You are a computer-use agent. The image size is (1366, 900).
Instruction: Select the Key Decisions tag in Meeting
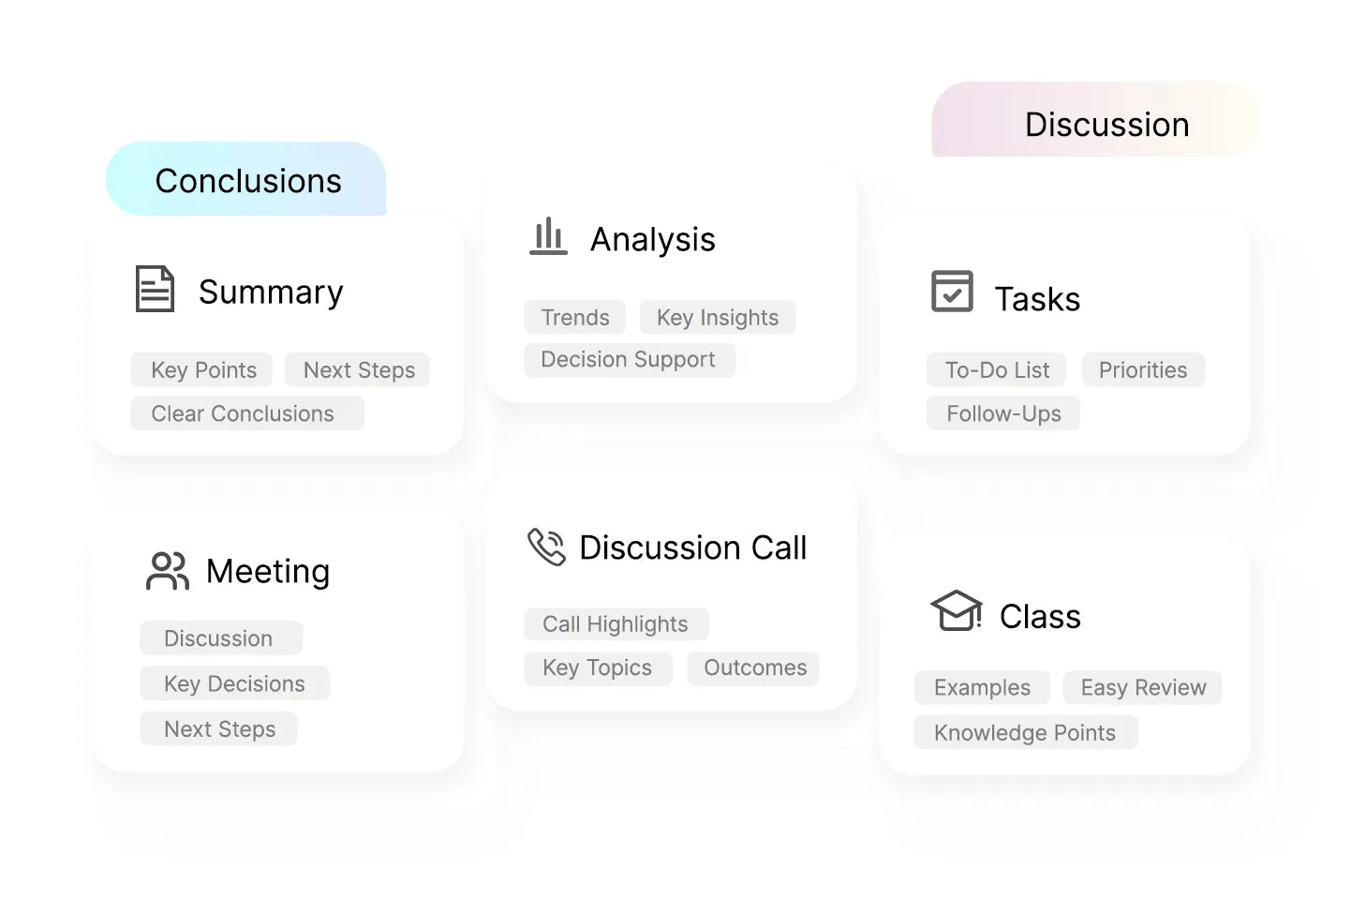click(234, 683)
